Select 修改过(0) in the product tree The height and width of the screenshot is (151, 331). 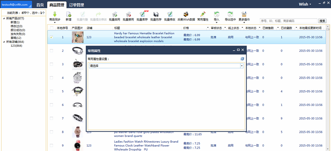[17, 26]
